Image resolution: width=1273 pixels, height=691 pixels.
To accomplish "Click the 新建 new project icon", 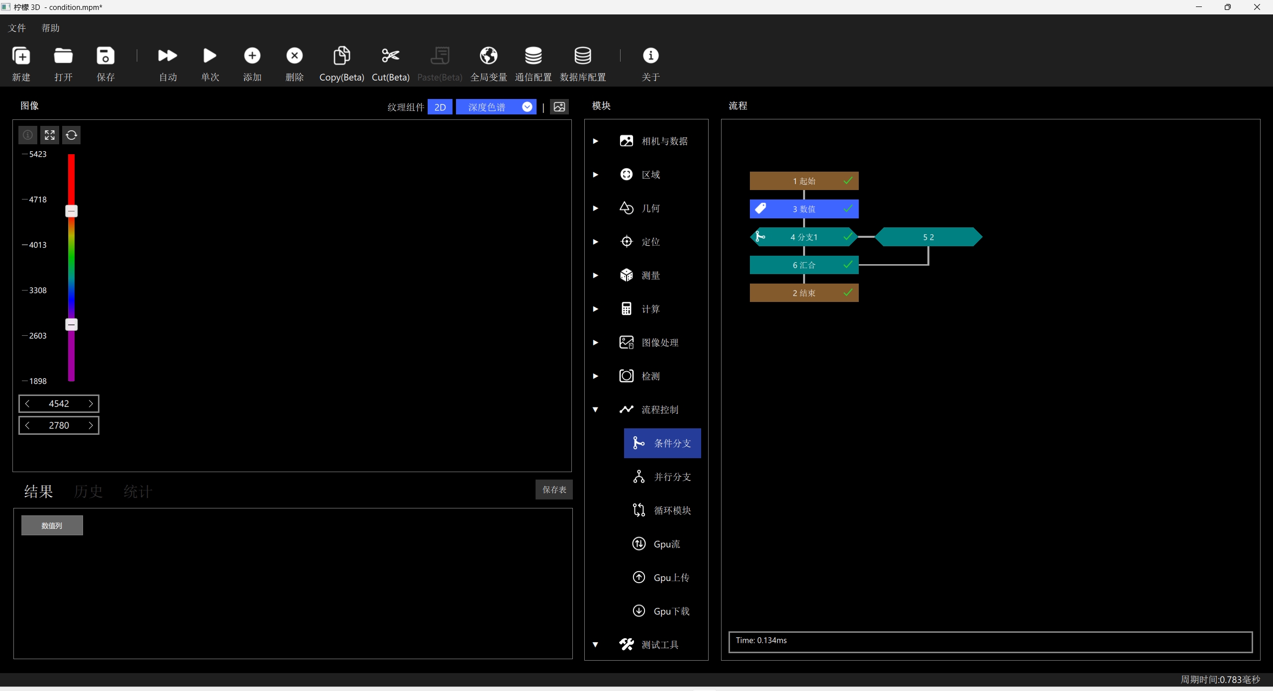I will tap(21, 56).
